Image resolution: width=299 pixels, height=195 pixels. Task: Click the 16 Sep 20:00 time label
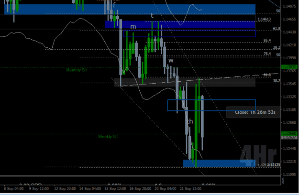[140, 189]
